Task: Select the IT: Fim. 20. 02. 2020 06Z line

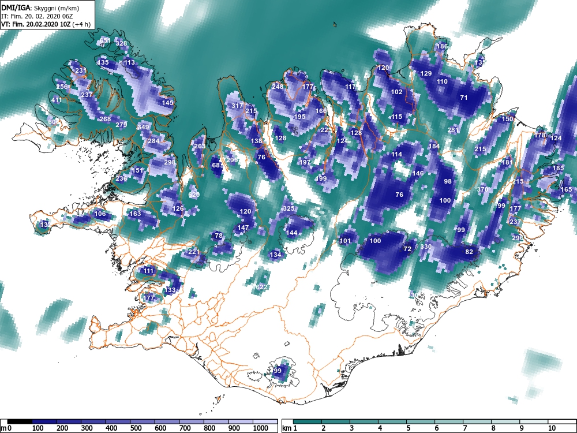Action: 37,16
